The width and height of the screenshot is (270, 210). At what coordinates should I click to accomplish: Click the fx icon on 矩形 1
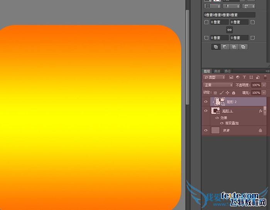pos(260,111)
